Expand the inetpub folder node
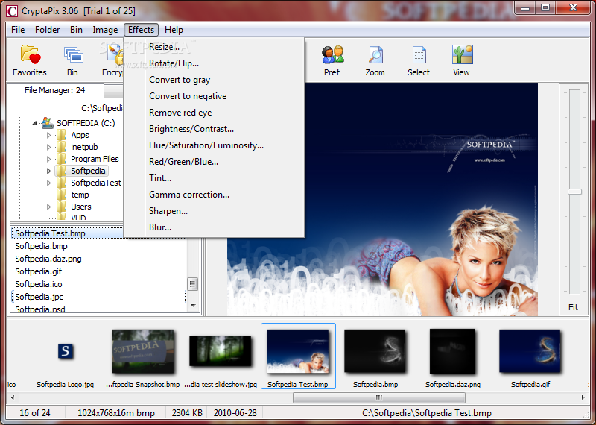Screen dimensions: 596x425 click(x=48, y=147)
